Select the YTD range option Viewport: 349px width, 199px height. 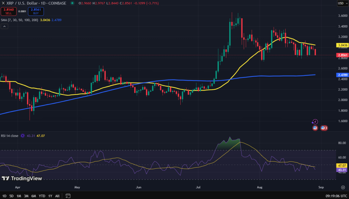pos(42,196)
